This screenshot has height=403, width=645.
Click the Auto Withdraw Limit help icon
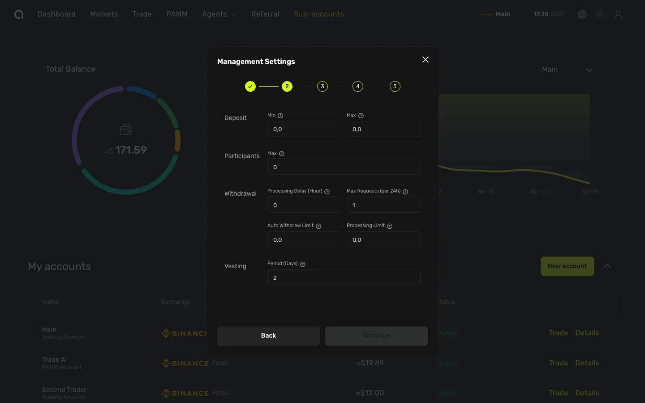(x=318, y=226)
